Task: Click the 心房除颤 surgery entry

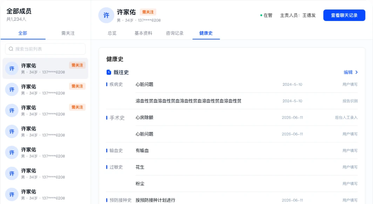Action: 144,117
